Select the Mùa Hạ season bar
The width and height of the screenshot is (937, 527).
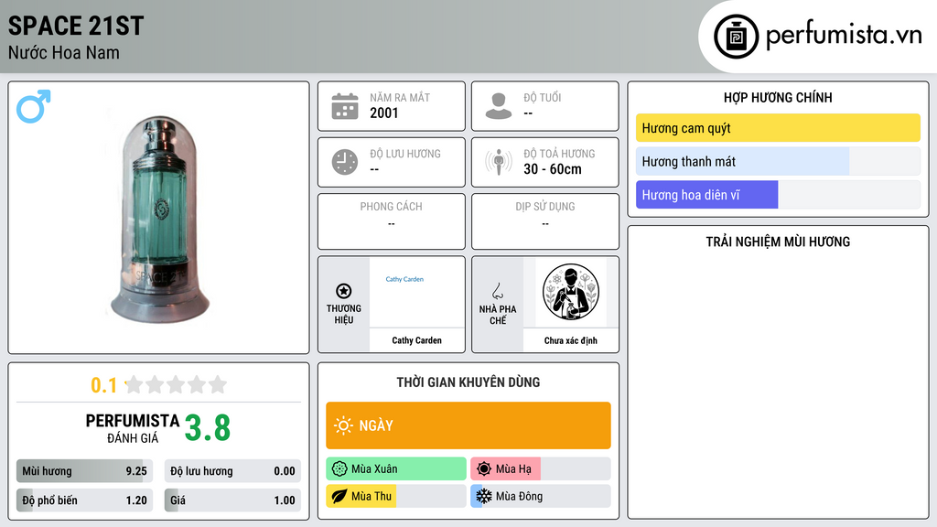tap(541, 468)
